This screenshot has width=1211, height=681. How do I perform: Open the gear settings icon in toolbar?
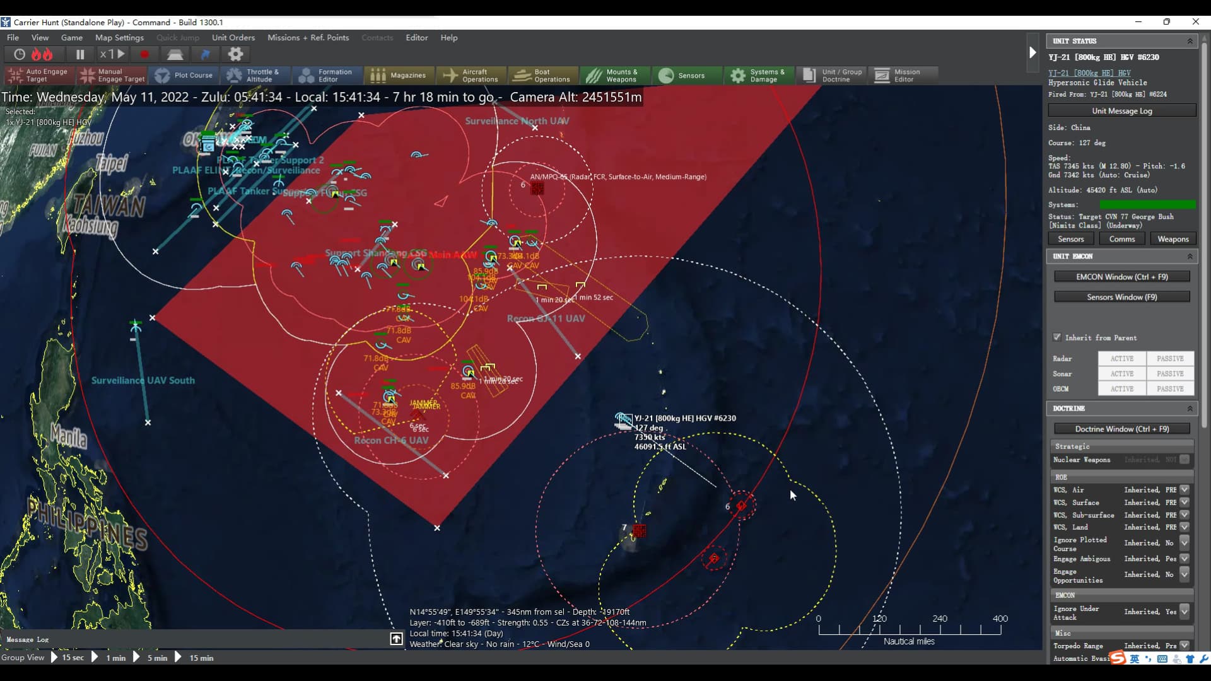point(235,54)
